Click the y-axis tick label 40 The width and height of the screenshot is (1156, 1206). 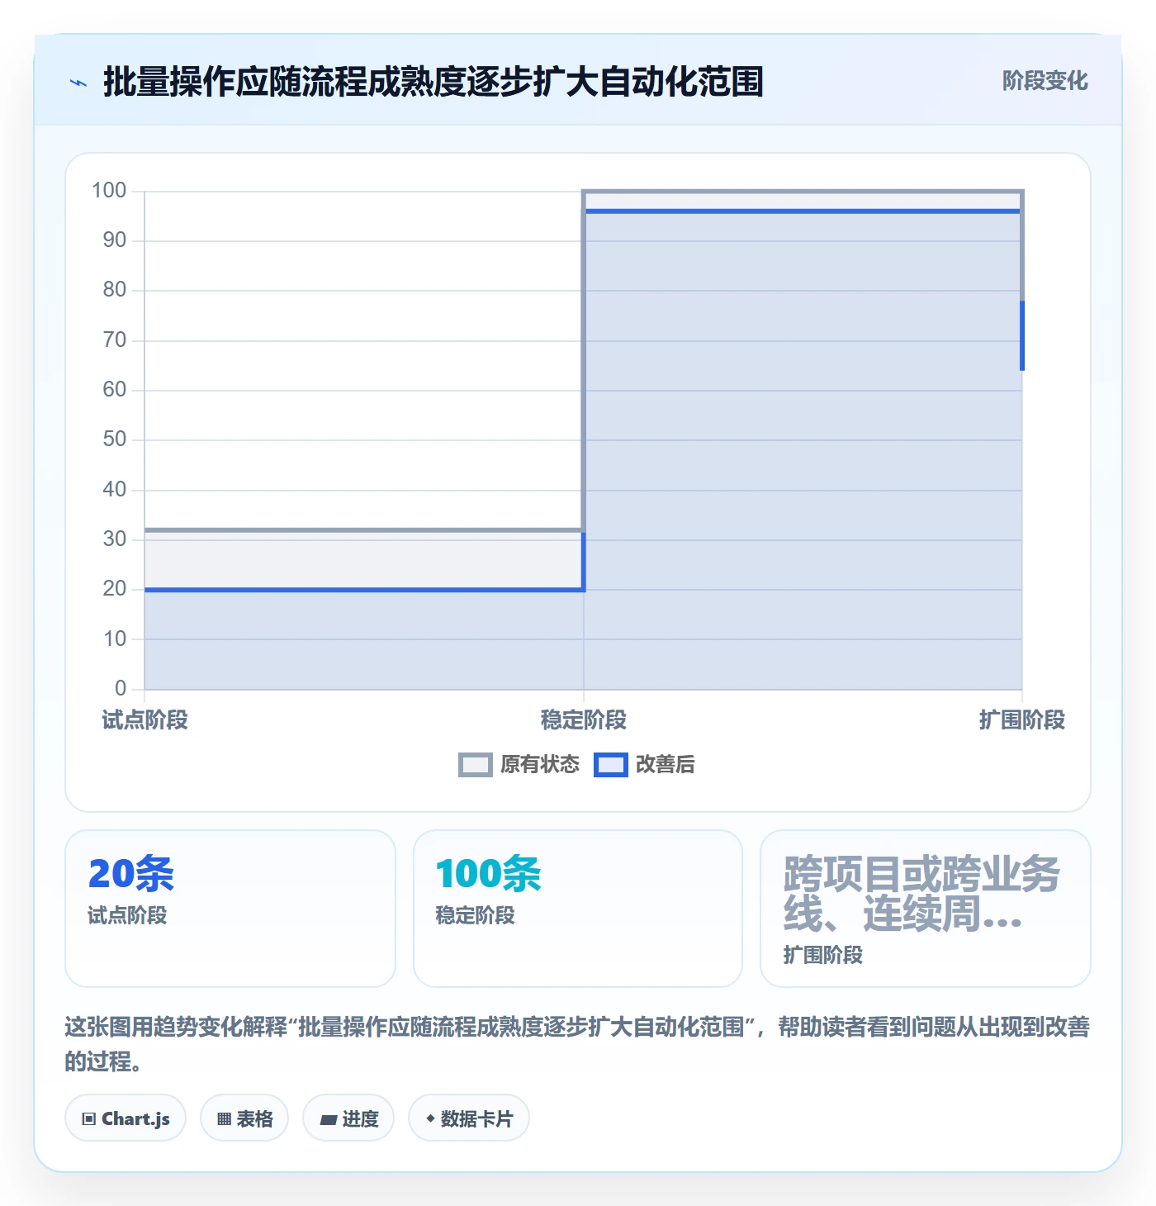click(x=115, y=490)
